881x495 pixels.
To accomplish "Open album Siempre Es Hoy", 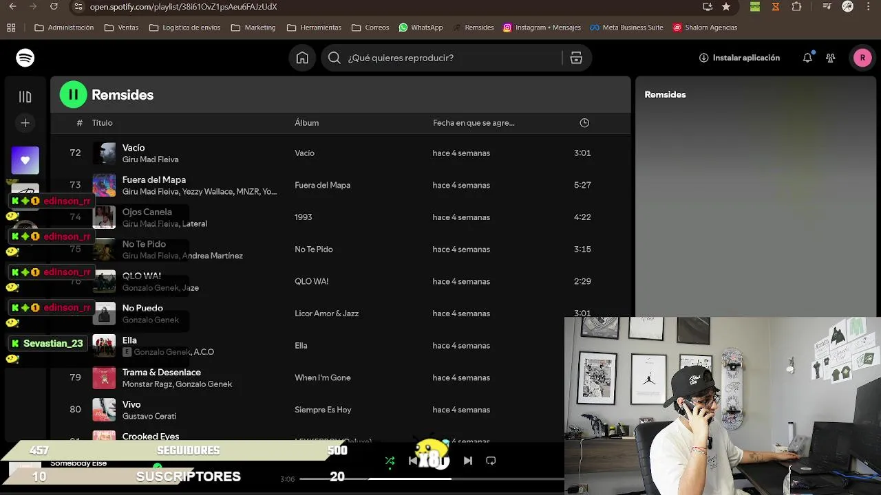I will [323, 410].
